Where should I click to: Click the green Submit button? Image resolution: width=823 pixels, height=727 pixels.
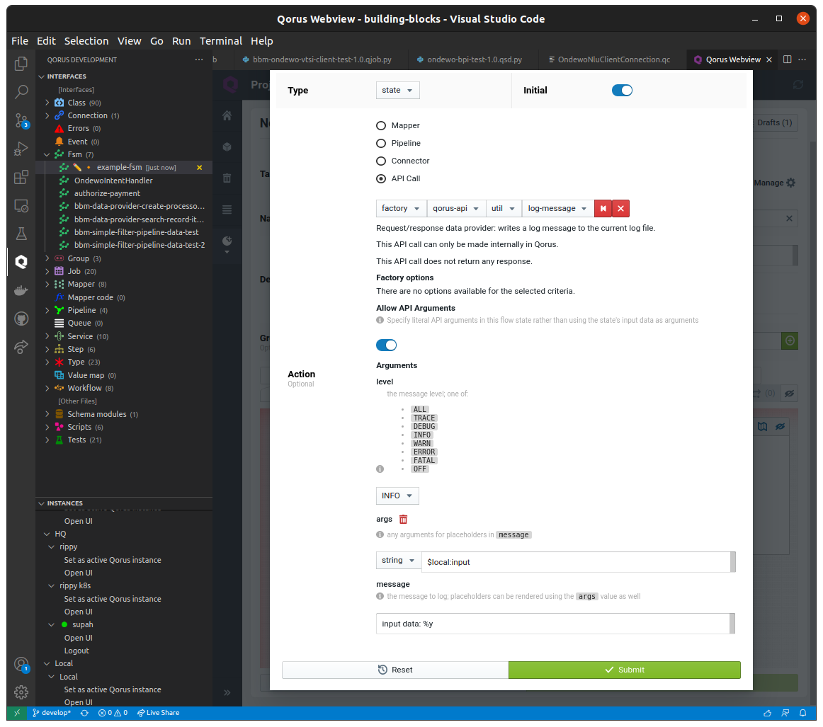(624, 670)
